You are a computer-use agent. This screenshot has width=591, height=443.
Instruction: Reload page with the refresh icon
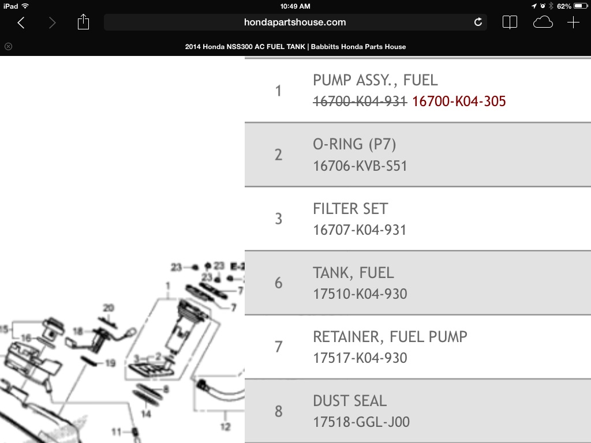[478, 22]
